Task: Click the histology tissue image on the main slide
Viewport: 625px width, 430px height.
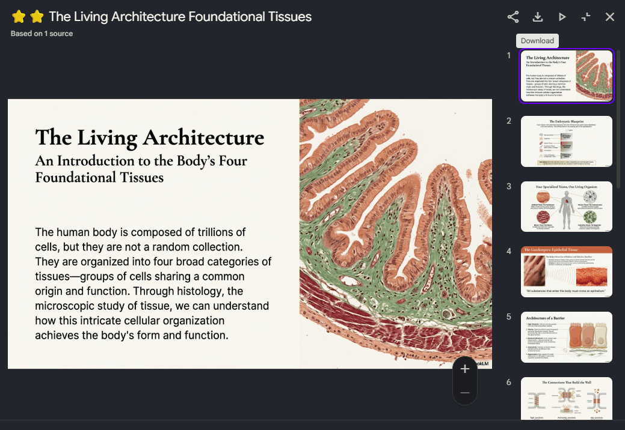Action: point(395,233)
